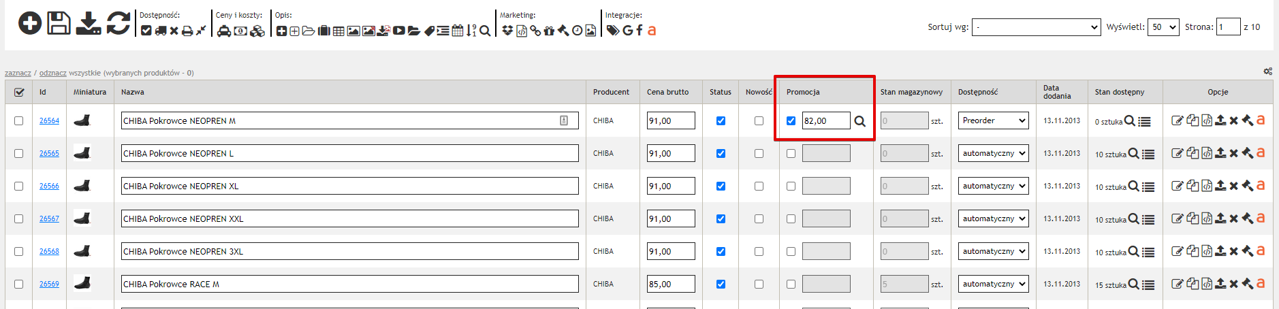Open the Wyświetl items-per-page dropdown
Viewport: 1279px width, 309px height.
click(x=1163, y=27)
